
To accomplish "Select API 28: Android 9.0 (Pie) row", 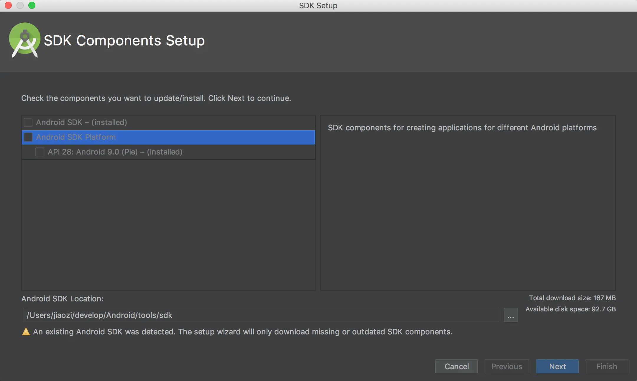I will 115,152.
